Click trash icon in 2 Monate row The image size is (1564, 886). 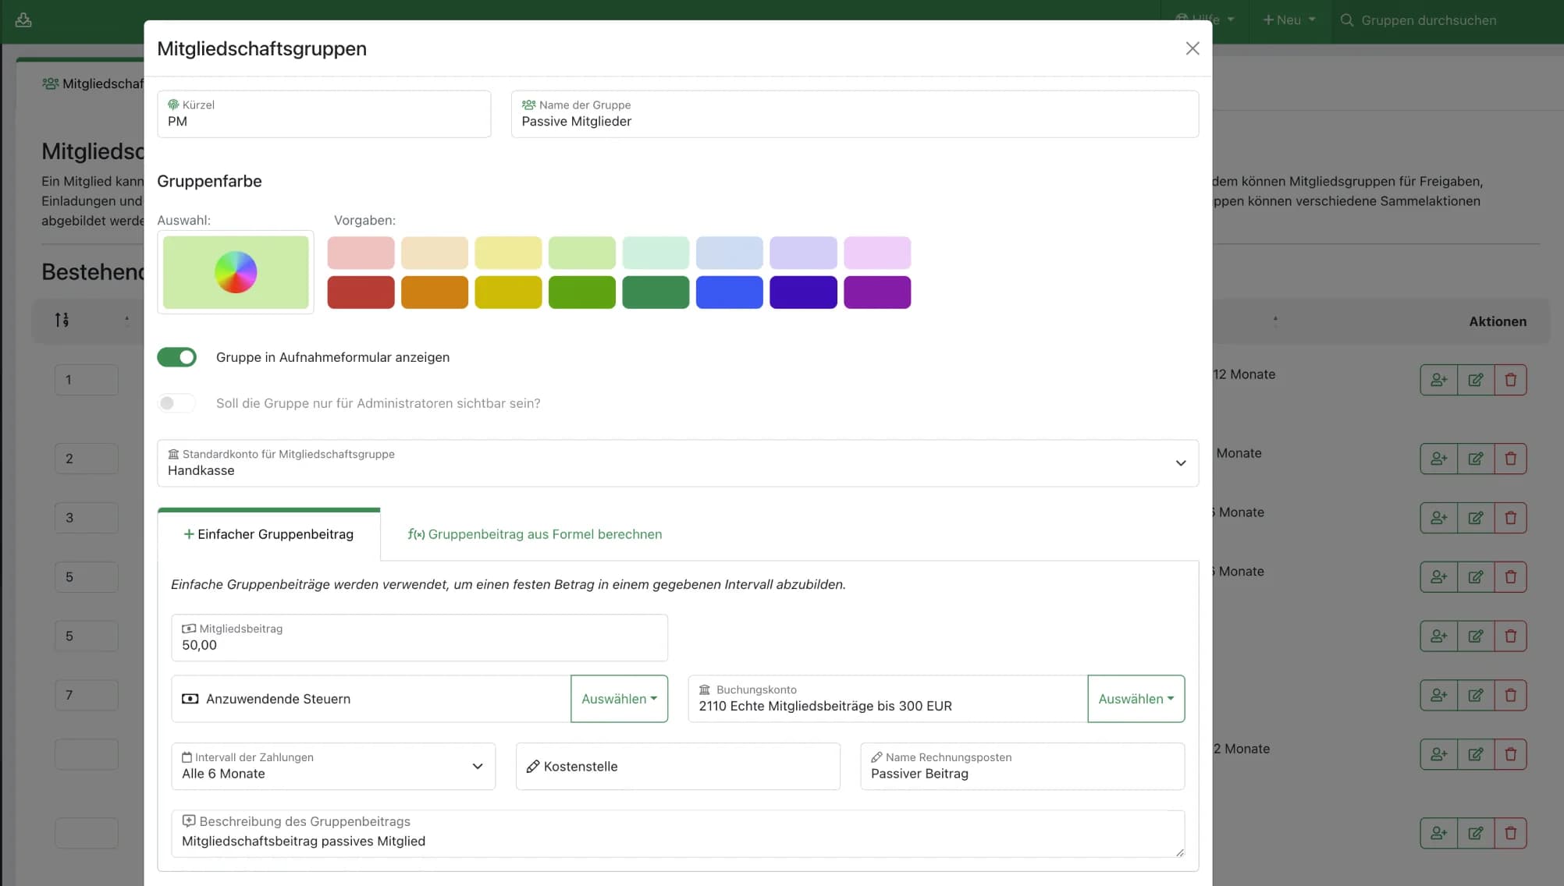(1510, 754)
